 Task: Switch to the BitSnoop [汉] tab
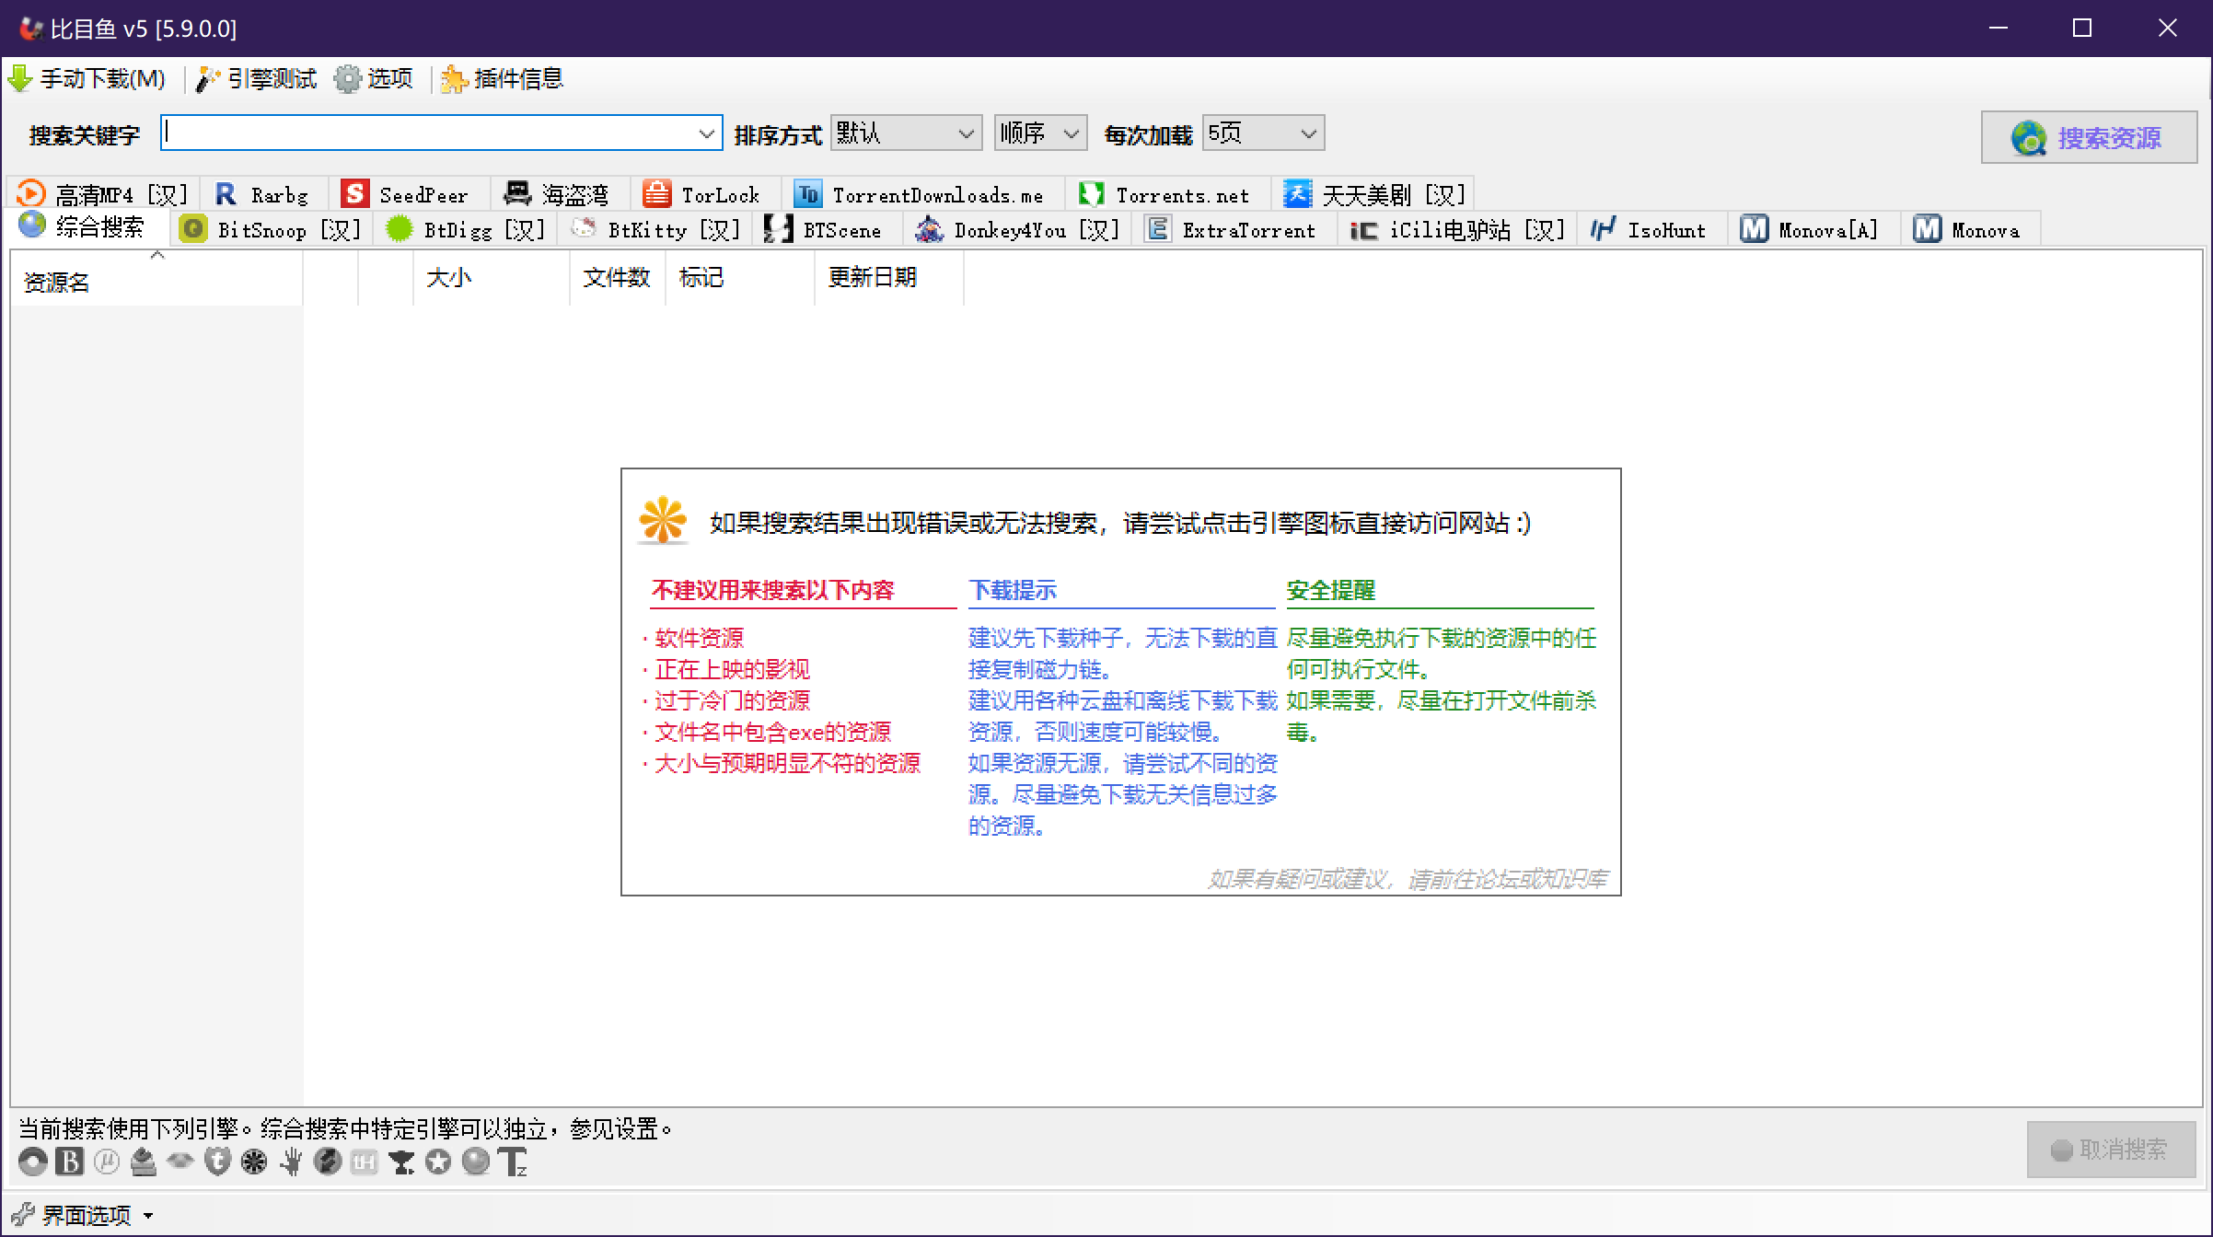coord(271,229)
